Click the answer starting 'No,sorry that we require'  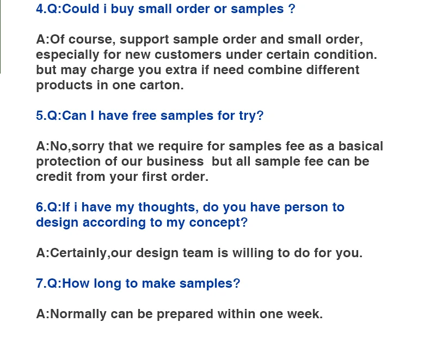pos(210,146)
